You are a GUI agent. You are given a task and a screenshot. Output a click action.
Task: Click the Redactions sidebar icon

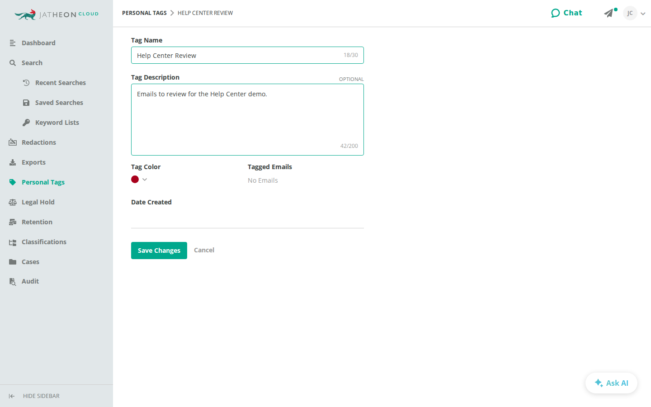[13, 142]
